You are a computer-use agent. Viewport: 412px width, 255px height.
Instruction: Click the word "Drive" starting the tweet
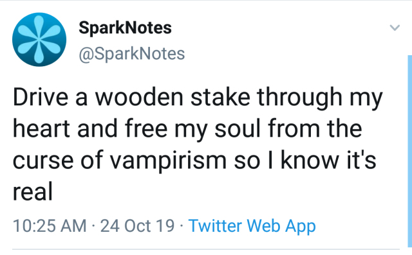41,97
